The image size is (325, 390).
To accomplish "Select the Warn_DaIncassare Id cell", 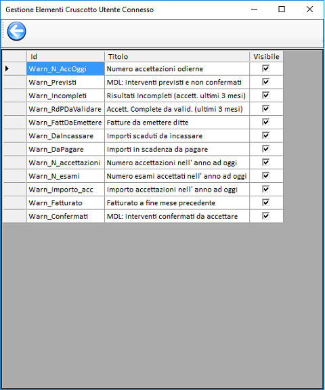I will (x=66, y=136).
